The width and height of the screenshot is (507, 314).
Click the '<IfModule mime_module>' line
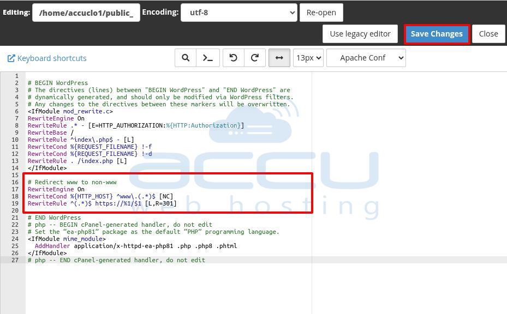coord(67,239)
